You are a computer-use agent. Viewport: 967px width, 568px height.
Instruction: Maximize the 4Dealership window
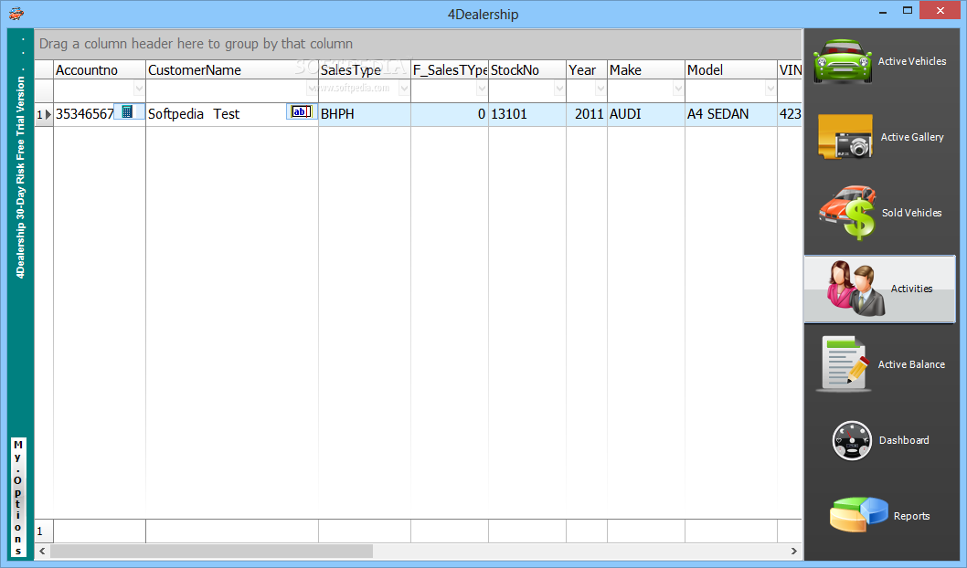coord(908,10)
